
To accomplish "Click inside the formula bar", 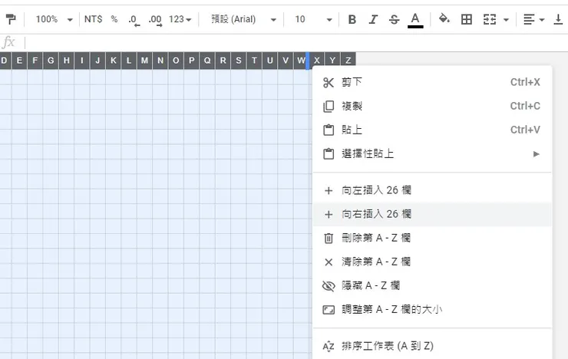I will (296, 43).
